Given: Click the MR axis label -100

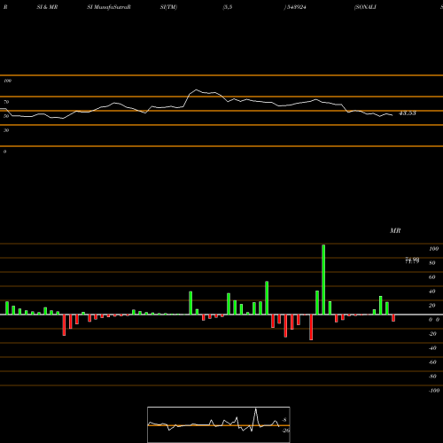Looking at the screenshot, I should point(434,391).
